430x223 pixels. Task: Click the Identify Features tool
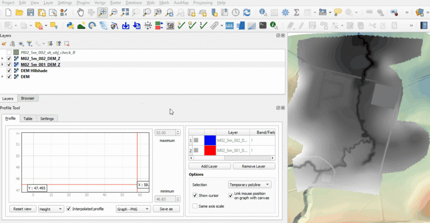[x=263, y=12]
